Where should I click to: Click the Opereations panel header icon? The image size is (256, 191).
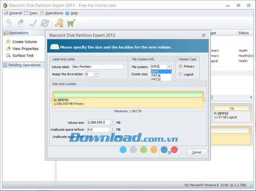coord(6,33)
